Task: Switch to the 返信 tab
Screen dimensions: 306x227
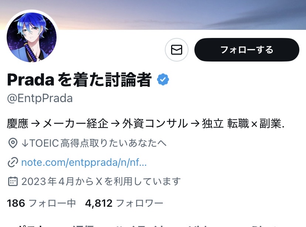Action: 83,226
